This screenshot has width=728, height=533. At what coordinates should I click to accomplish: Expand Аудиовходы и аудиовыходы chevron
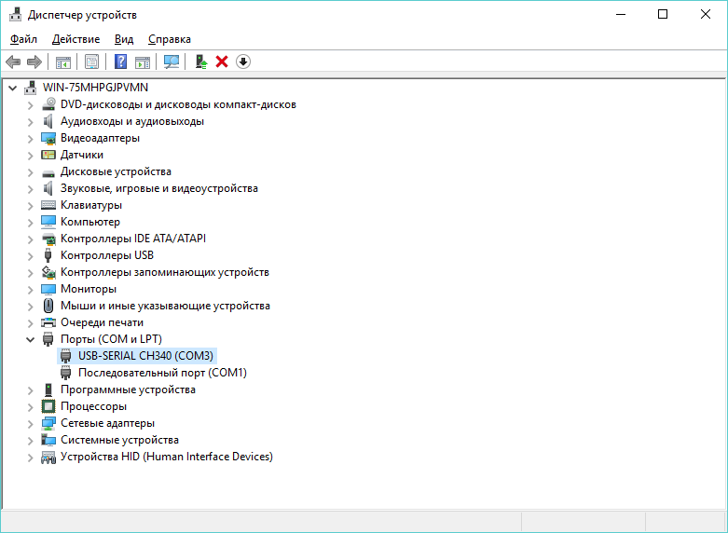(30, 122)
